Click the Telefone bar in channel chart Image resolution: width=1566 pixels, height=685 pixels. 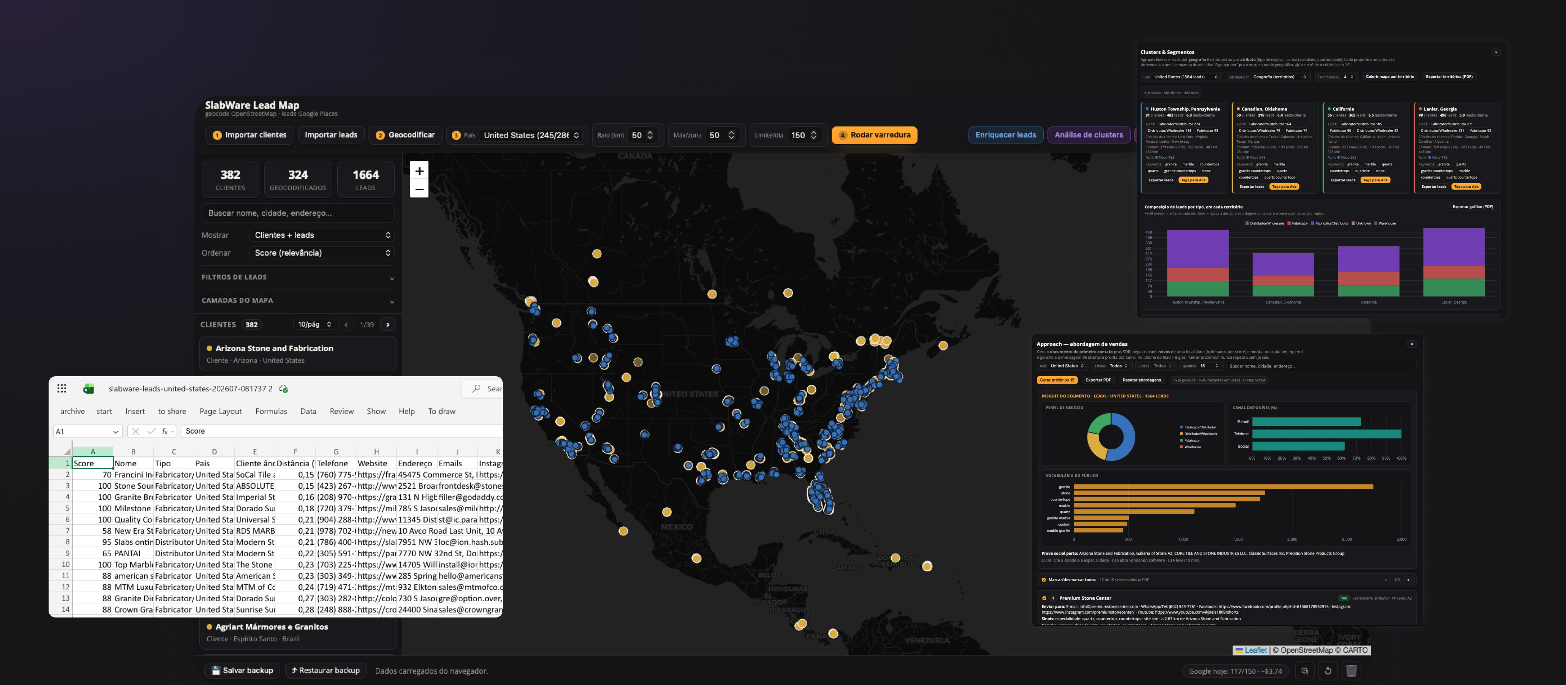1327,434
